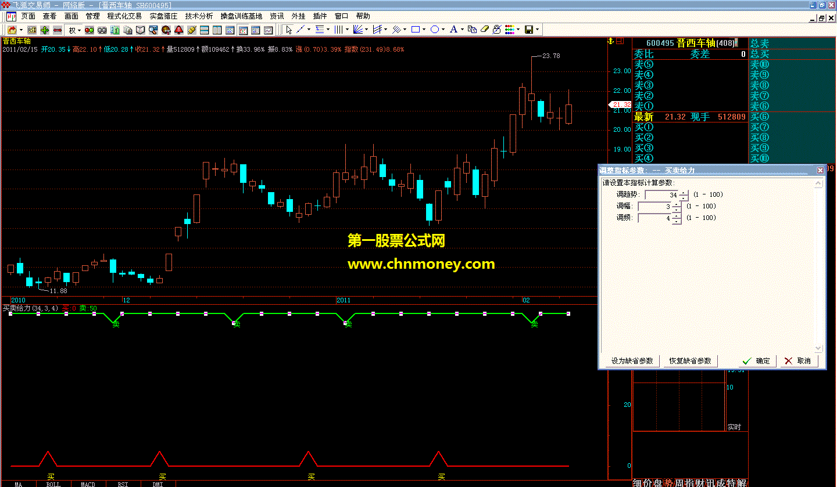The height and width of the screenshot is (487, 837).
Task: Select the BOLL indicator tab
Action: (53, 484)
